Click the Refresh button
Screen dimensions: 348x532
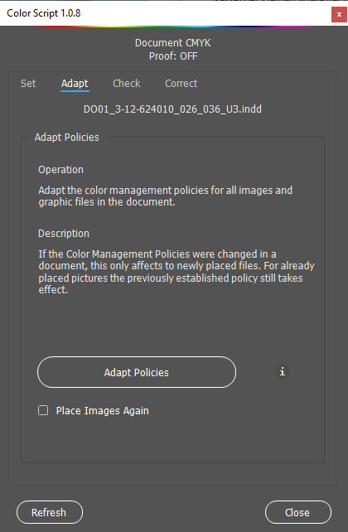point(50,512)
